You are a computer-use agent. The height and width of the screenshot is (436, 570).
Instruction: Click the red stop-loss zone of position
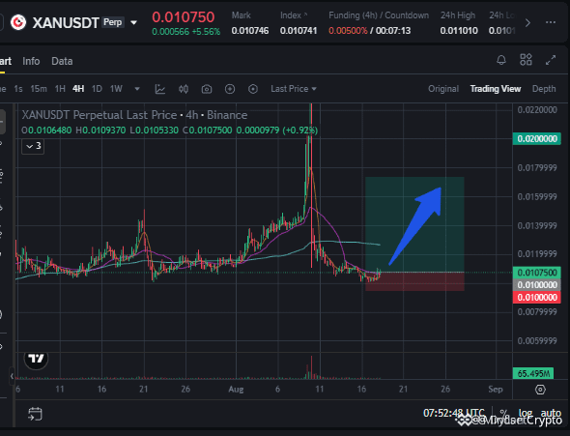click(414, 281)
